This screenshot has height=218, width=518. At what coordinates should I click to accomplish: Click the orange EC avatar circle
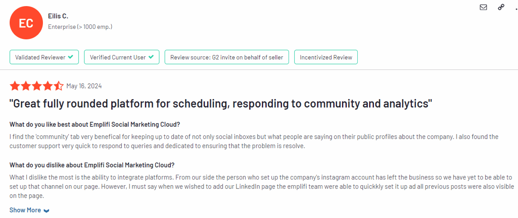click(x=26, y=23)
